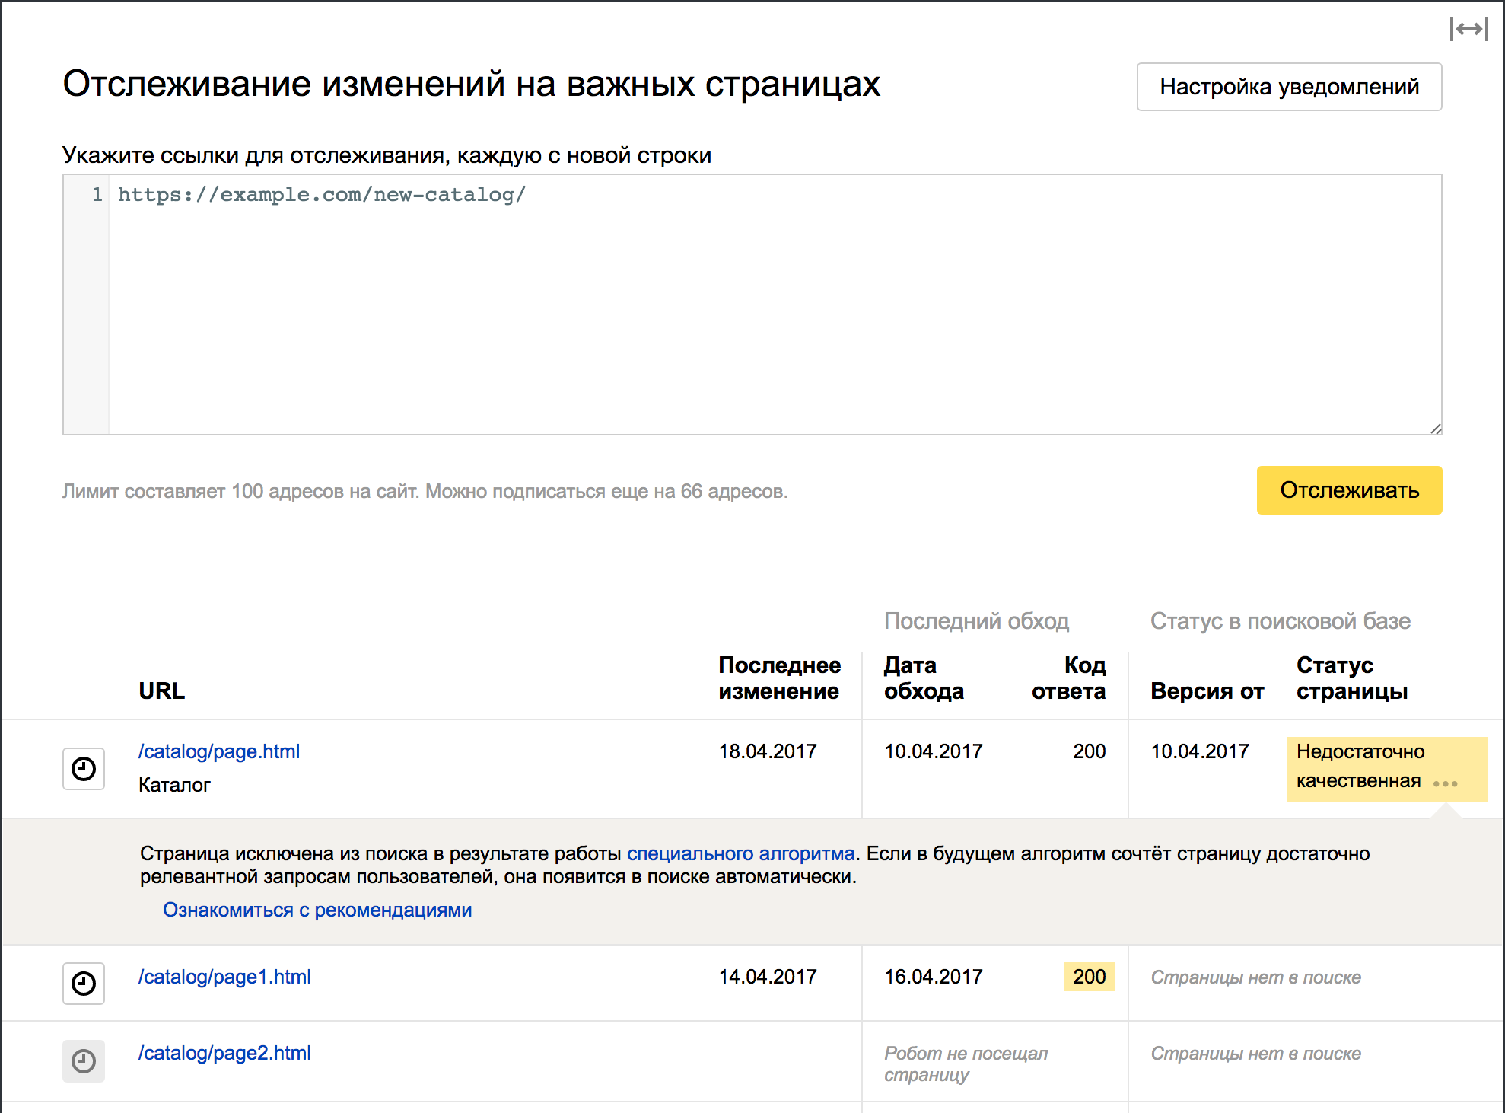This screenshot has height=1113, width=1505.
Task: Open the /catalog/page1.html link
Action: (x=224, y=977)
